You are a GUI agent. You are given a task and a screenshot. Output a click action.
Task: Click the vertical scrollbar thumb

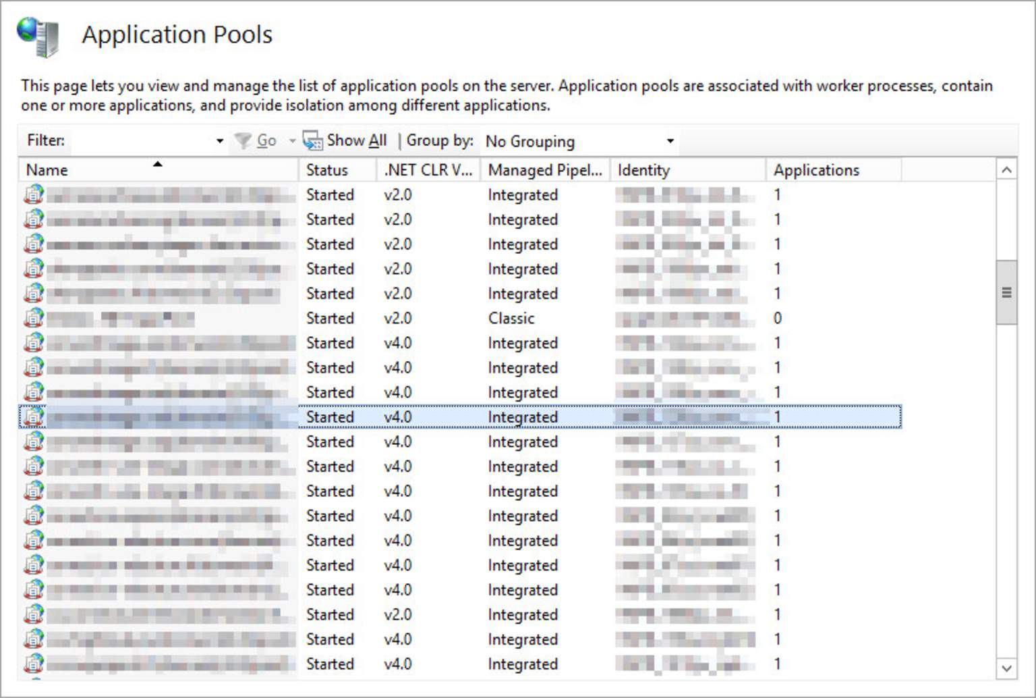(x=1006, y=292)
